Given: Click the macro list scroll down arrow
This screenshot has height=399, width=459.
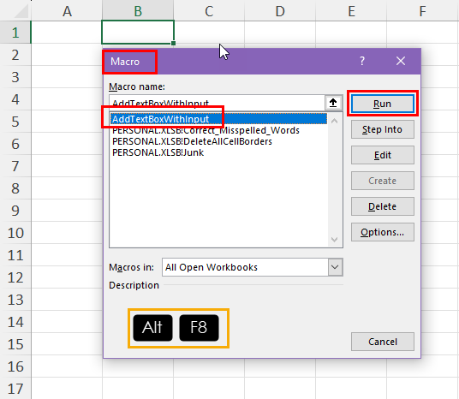Looking at the screenshot, I should [334, 240].
